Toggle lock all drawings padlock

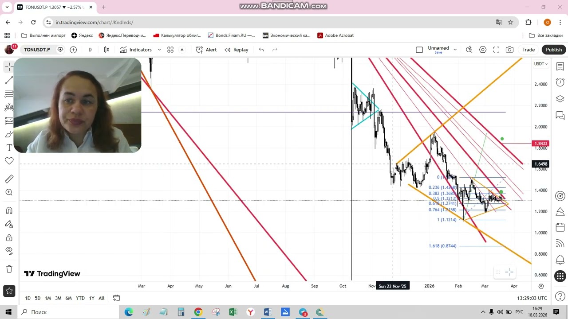9,237
